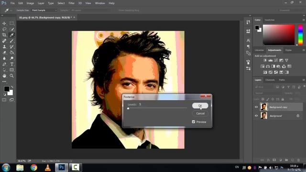
Task: Toggle Preview checkbox in Posterize dialog
Action: [193, 122]
